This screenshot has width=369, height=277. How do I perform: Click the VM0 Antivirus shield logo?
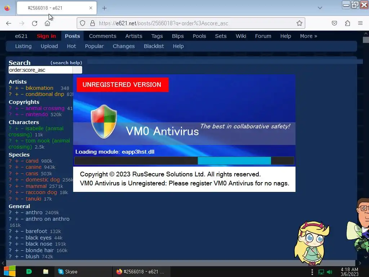click(104, 121)
